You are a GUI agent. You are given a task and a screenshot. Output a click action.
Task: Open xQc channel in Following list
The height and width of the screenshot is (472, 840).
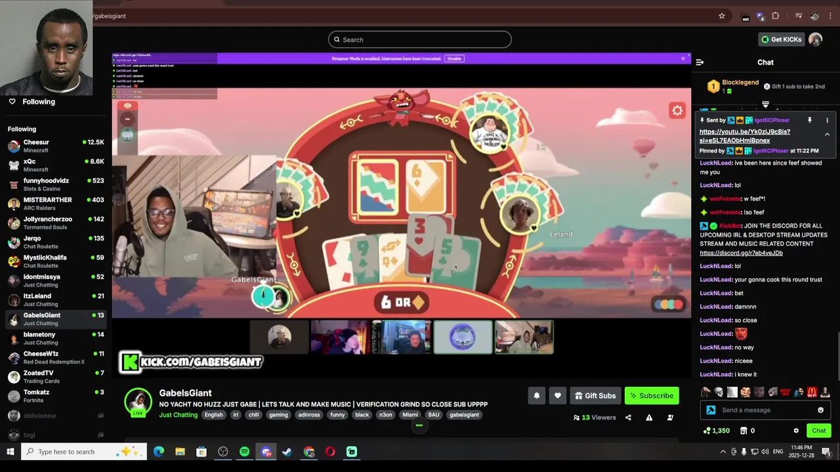(56, 165)
